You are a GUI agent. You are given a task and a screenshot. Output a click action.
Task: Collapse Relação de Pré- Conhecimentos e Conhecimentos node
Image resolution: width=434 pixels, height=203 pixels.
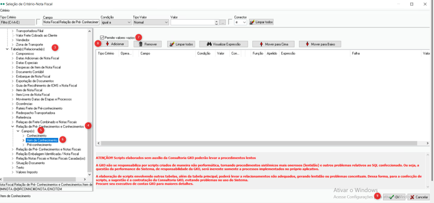coord(12,127)
